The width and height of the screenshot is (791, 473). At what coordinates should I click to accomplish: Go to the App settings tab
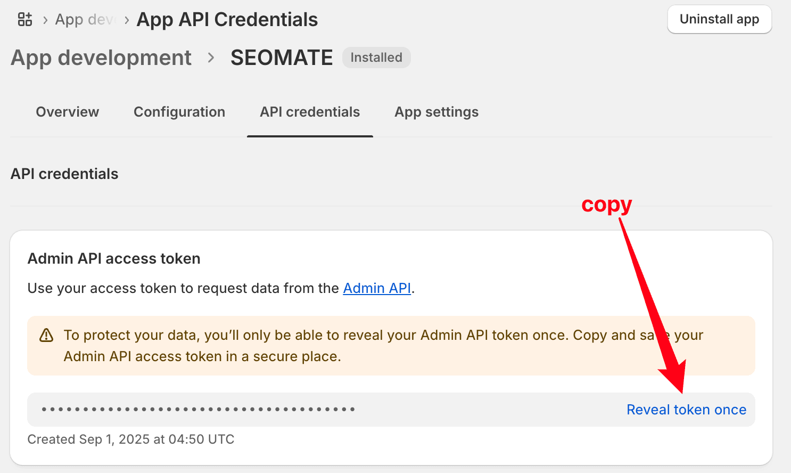point(436,112)
